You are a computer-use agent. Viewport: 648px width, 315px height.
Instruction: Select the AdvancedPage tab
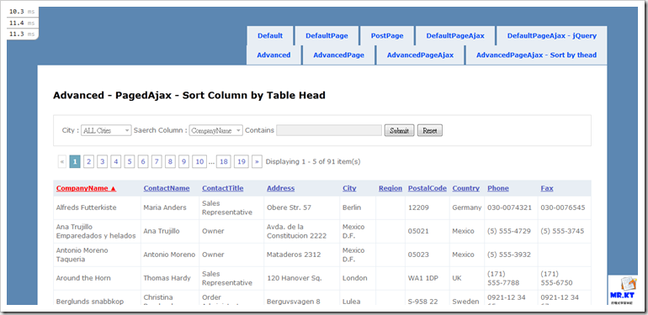click(338, 55)
